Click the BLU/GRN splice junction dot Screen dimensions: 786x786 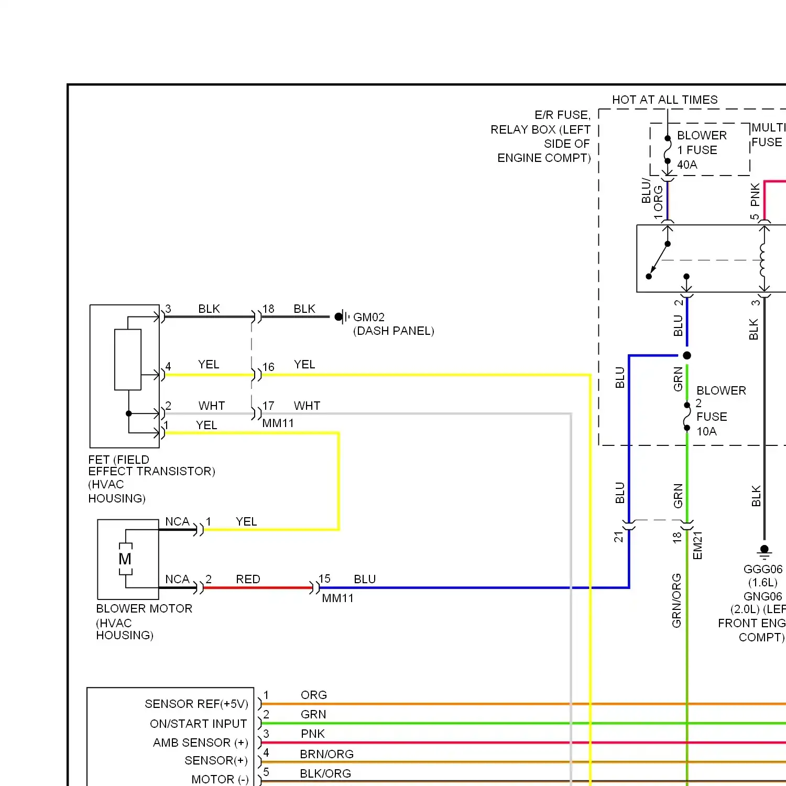coord(687,355)
